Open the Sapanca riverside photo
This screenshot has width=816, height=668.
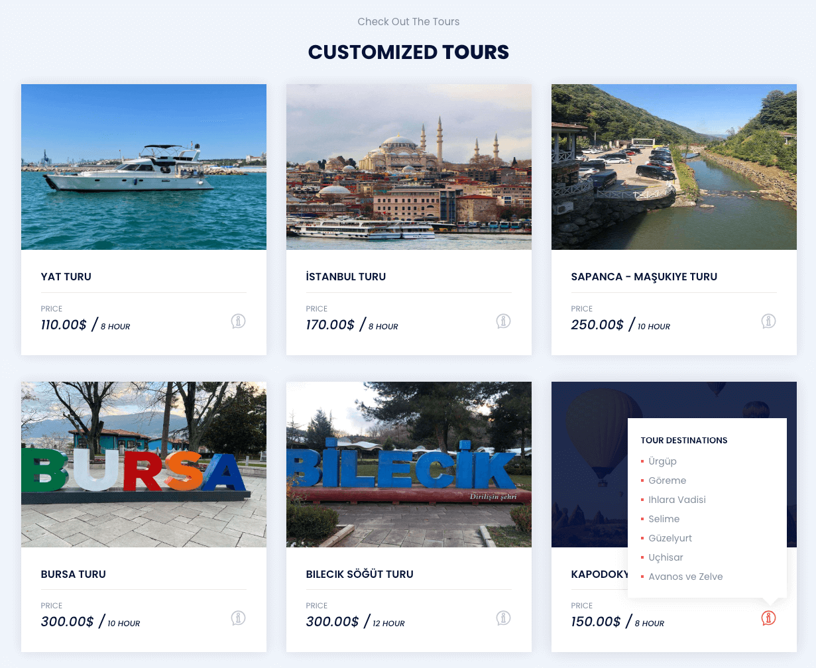(x=674, y=167)
